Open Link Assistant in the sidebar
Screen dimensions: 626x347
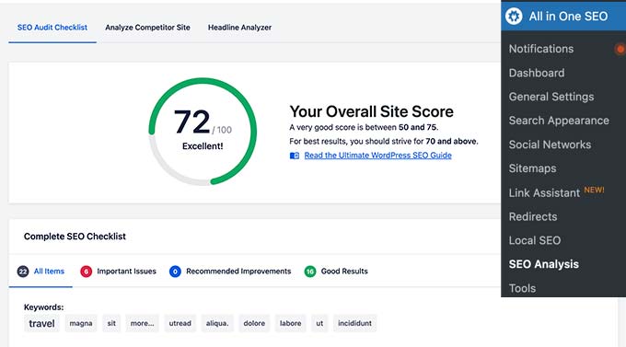point(544,193)
